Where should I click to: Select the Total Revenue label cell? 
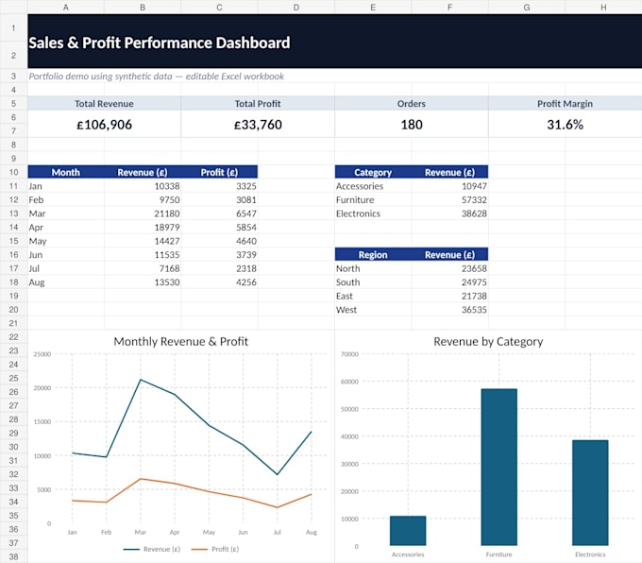click(x=104, y=104)
